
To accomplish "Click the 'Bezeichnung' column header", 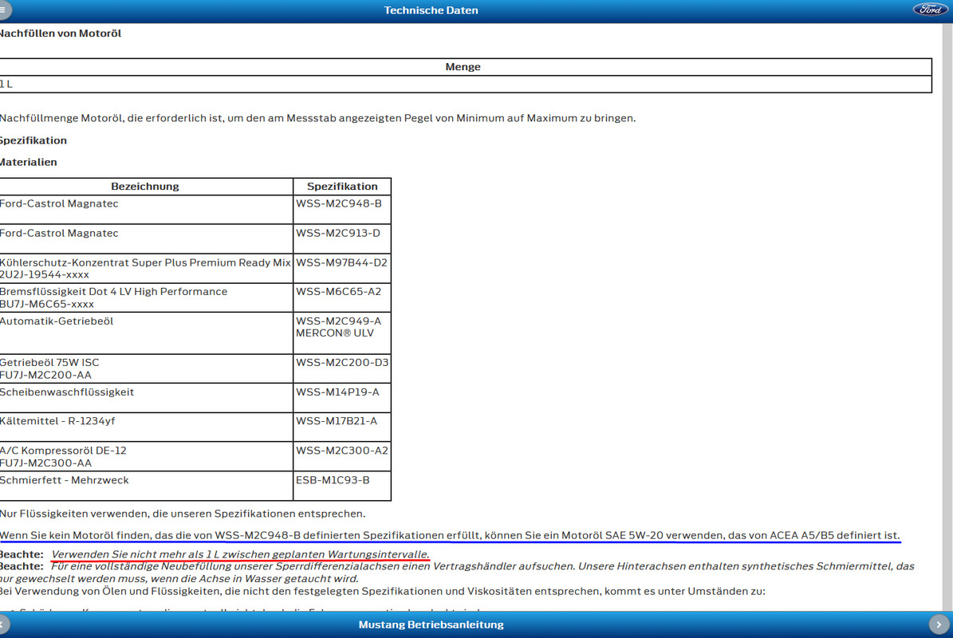I will [146, 187].
